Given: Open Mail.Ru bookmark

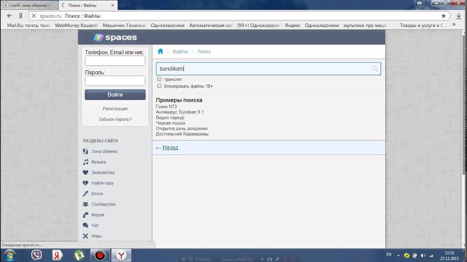Looking at the screenshot, I should (x=28, y=25).
